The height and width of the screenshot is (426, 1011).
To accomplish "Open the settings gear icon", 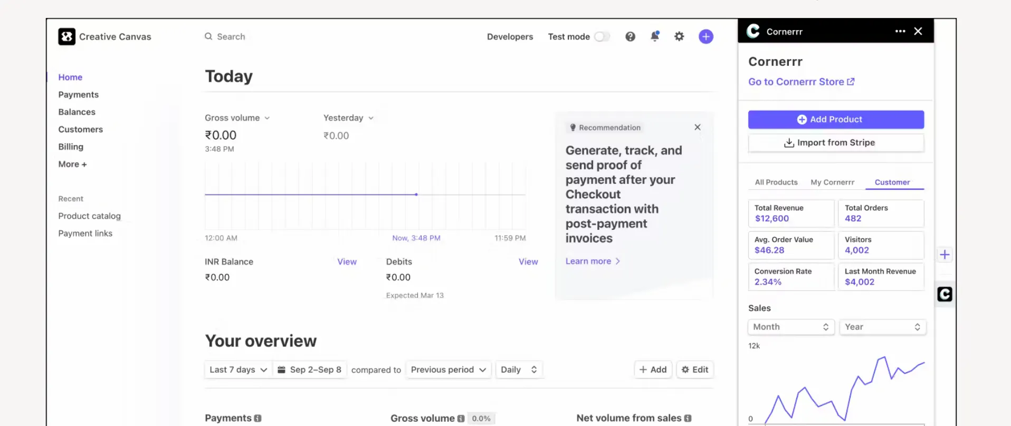I will pyautogui.click(x=679, y=36).
